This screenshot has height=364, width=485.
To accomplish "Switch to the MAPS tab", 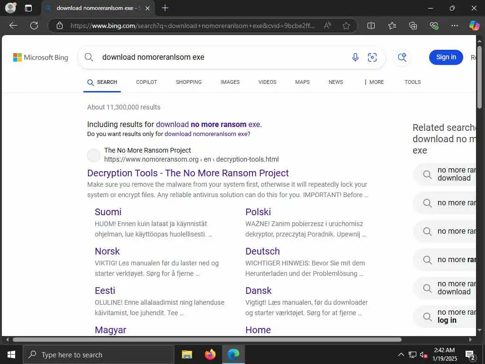I will click(303, 82).
